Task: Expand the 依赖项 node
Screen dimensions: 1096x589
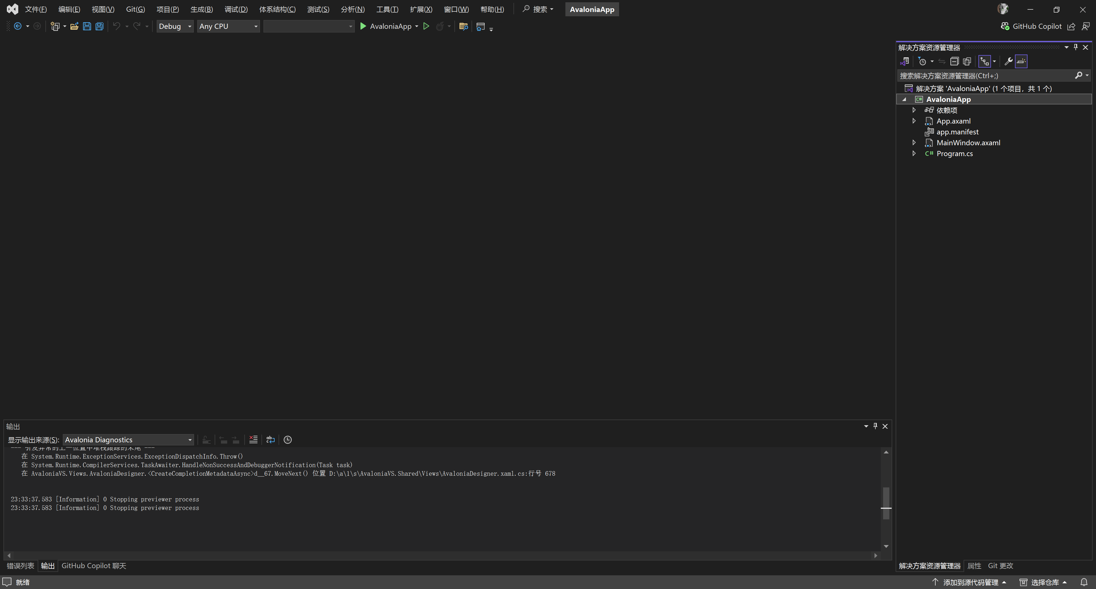Action: (x=914, y=110)
